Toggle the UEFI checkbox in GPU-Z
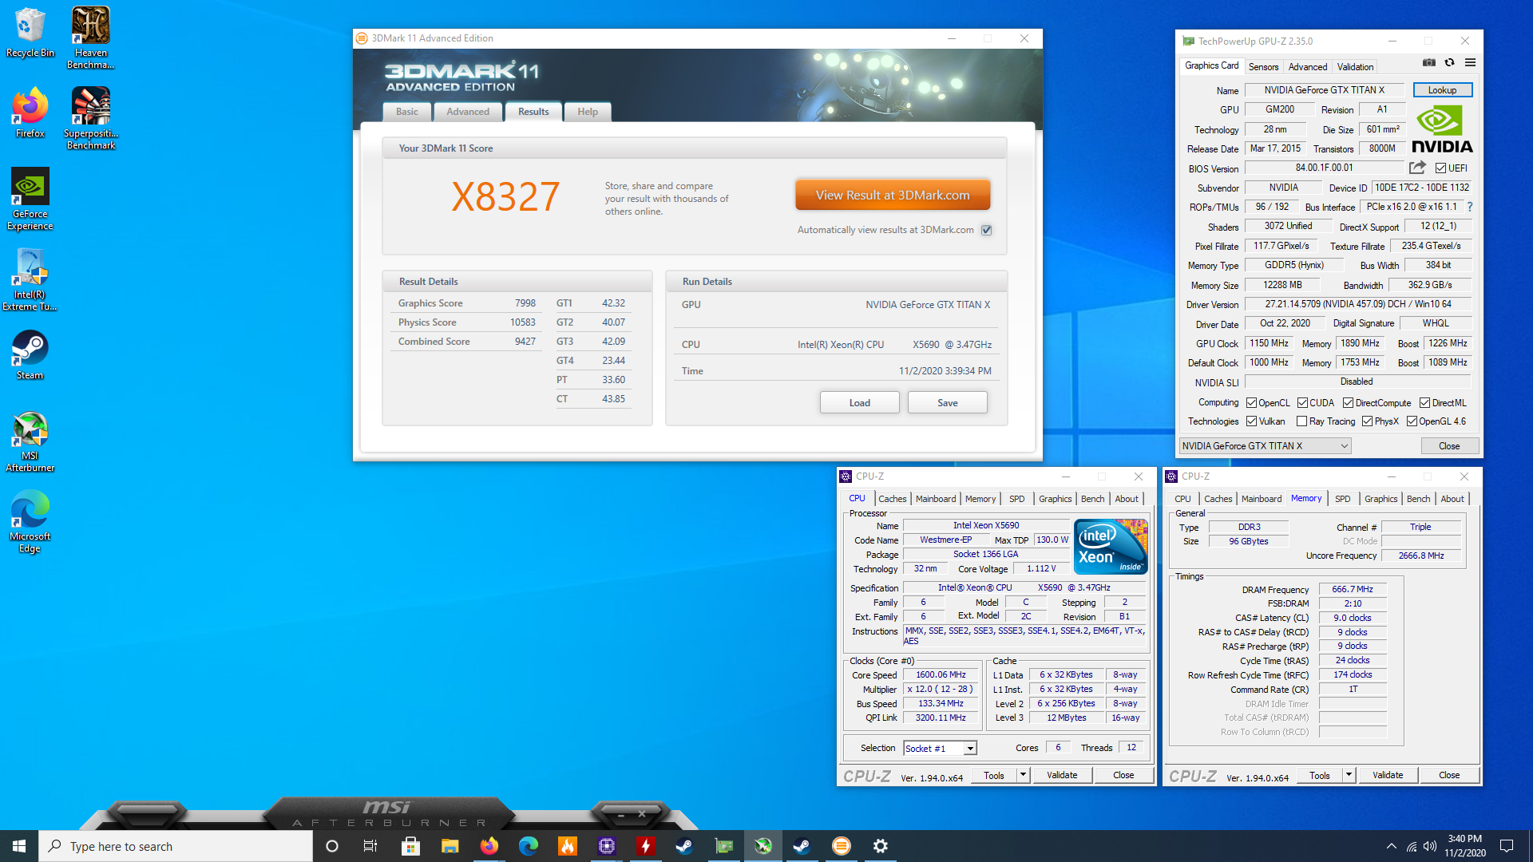This screenshot has width=1533, height=862. 1440,168
